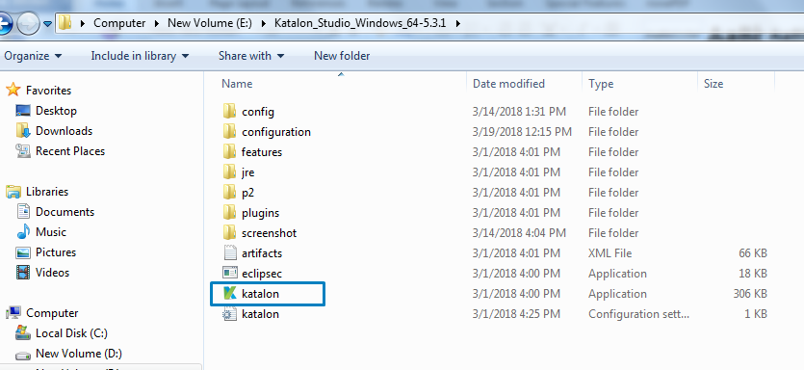Select Documents under Libraries
This screenshot has width=804, height=370.
click(65, 211)
